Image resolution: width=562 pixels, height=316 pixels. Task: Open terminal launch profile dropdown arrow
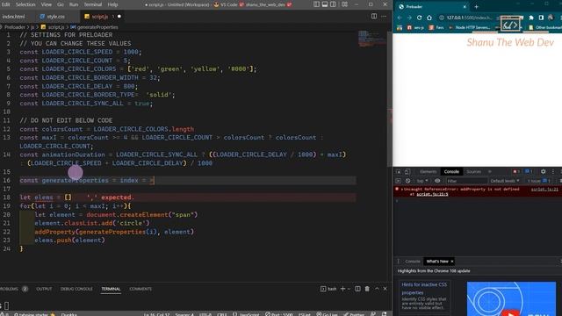349,289
